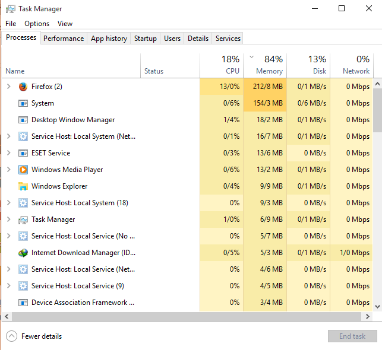Open the Options menu

point(37,24)
